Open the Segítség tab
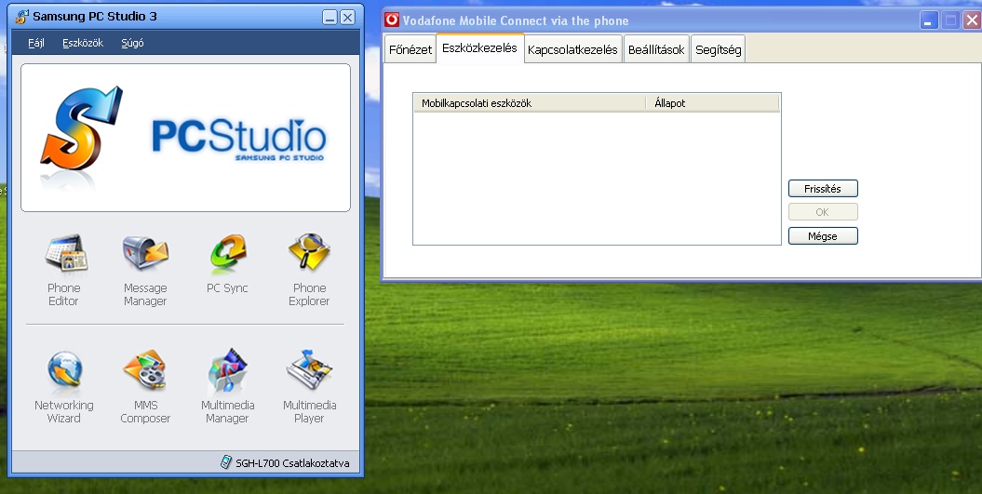Image resolution: width=982 pixels, height=494 pixels. (719, 49)
